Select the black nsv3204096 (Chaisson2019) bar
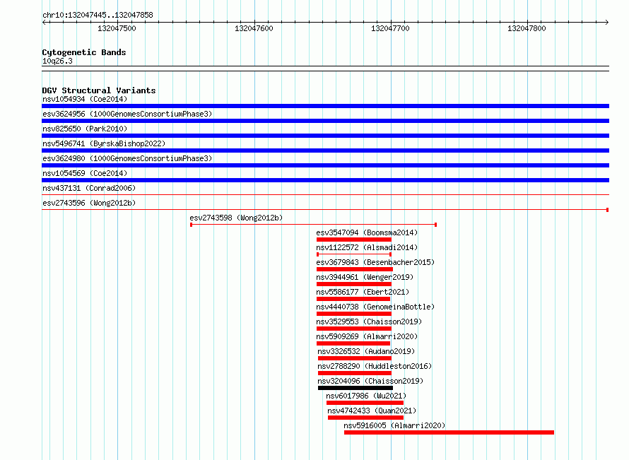629x460 pixels. 355,388
